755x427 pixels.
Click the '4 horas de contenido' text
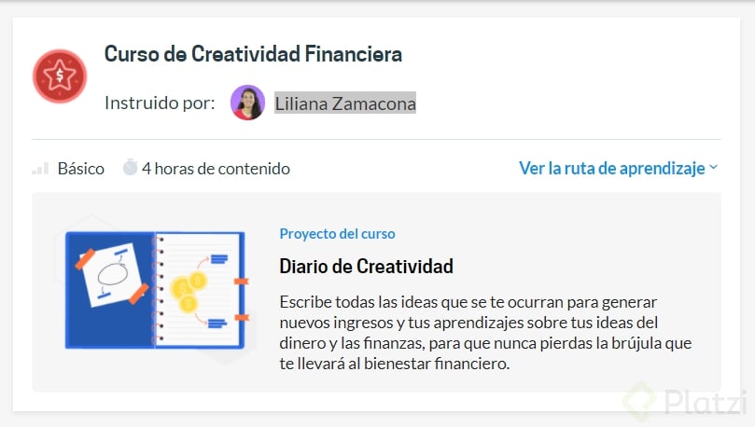pyautogui.click(x=216, y=169)
